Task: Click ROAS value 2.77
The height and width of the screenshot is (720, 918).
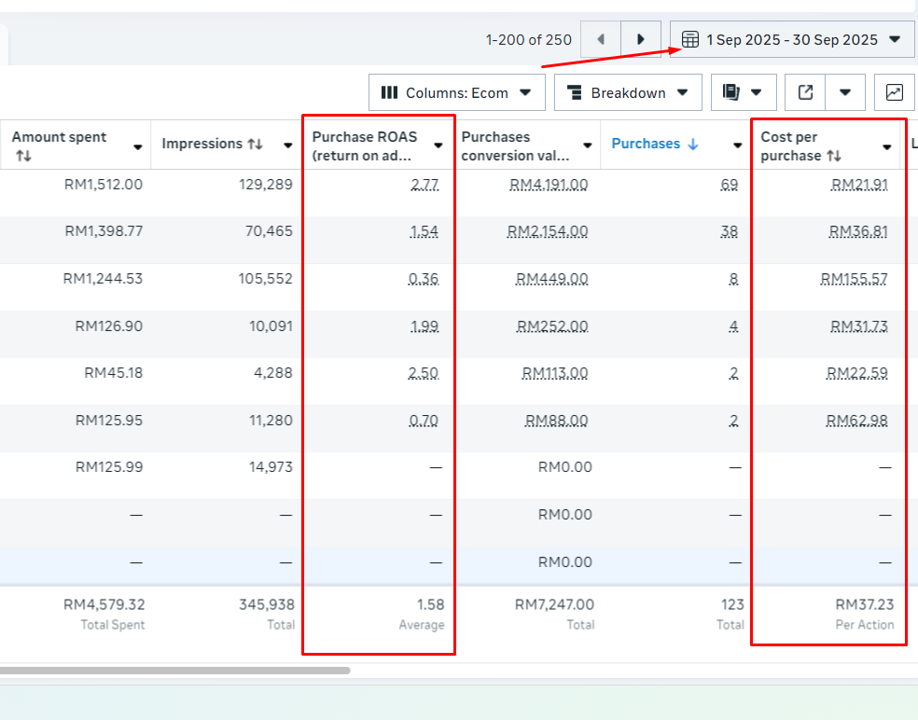Action: click(x=424, y=185)
